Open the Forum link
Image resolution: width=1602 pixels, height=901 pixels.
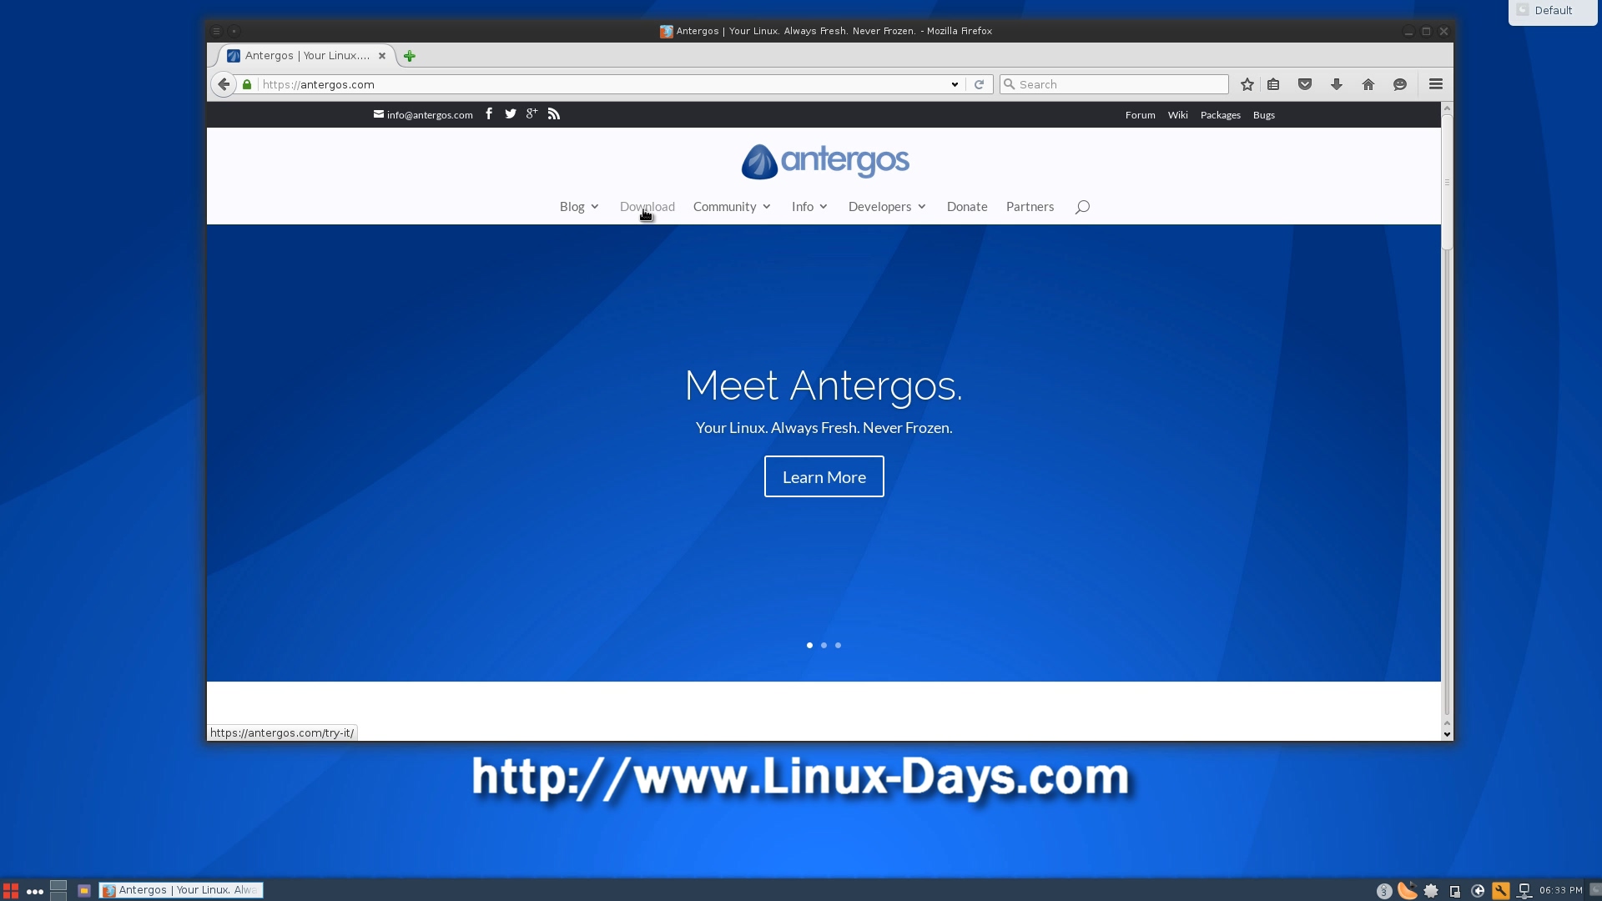tap(1140, 115)
